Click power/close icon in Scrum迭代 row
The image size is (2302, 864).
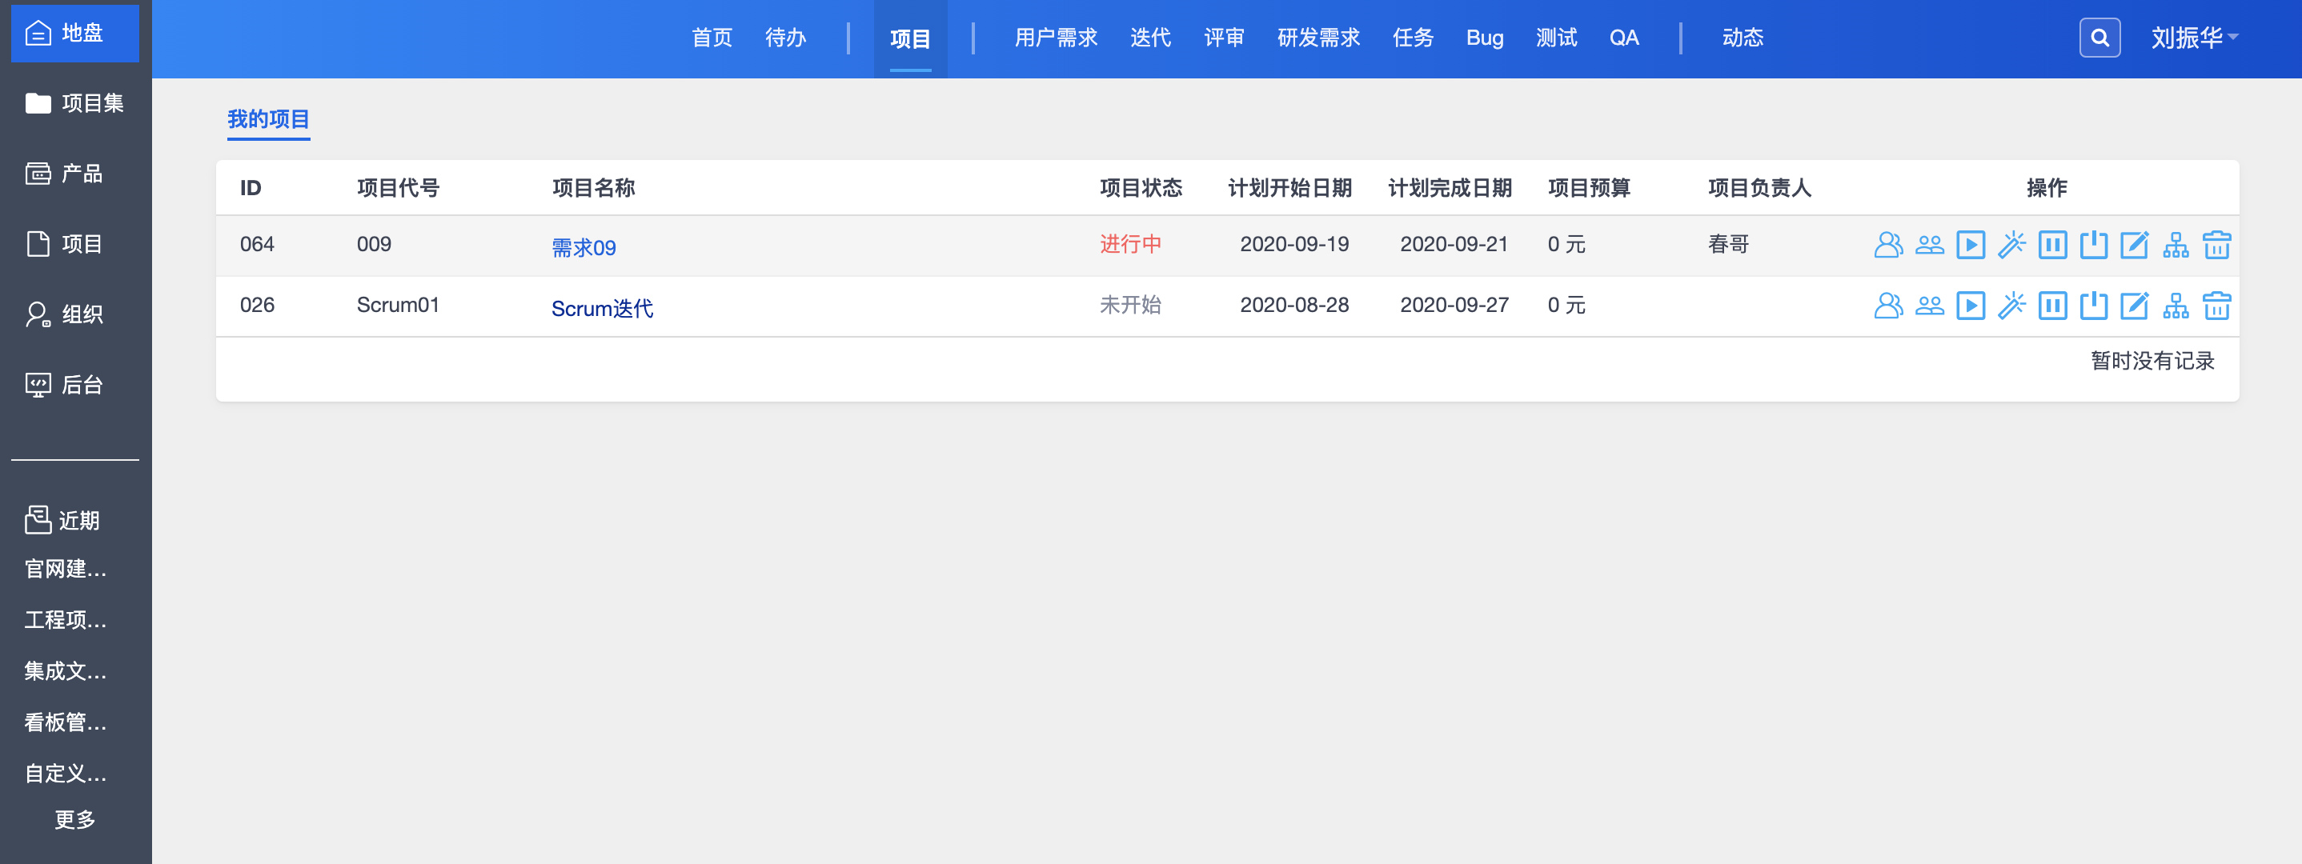pyautogui.click(x=2093, y=306)
